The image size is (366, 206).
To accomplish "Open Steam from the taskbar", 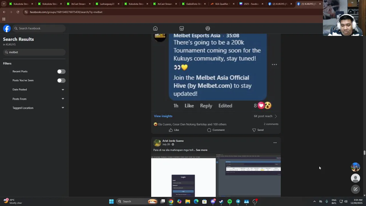I will pyautogui.click(x=221, y=201).
